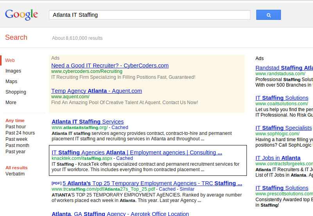
Task: Open Atlanta IT Staffing Services result
Action: (x=88, y=122)
